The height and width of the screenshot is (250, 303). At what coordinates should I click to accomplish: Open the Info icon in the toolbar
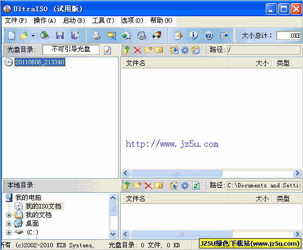[194, 36]
